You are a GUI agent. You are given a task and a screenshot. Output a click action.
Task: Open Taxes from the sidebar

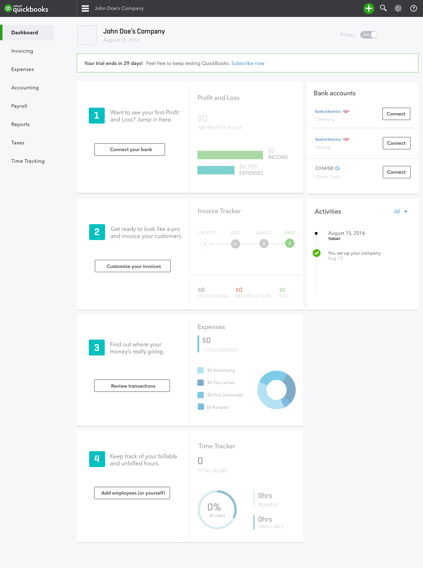pos(18,143)
